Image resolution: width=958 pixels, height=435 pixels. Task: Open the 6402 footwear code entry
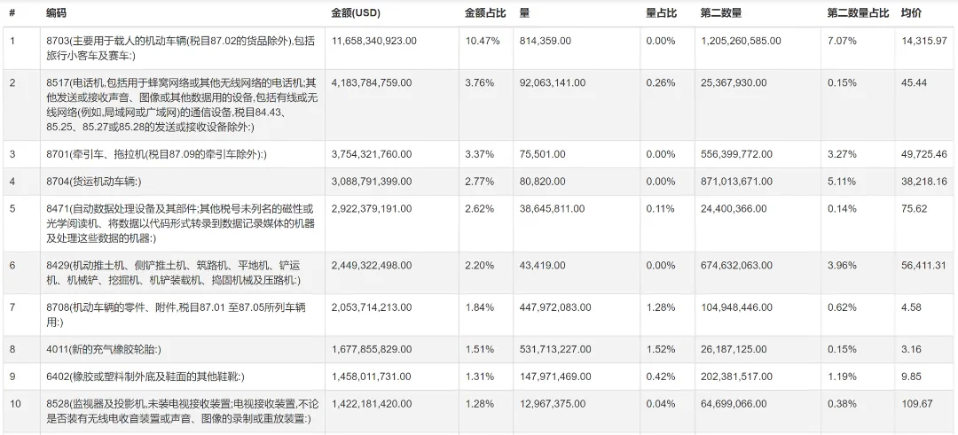tap(145, 377)
